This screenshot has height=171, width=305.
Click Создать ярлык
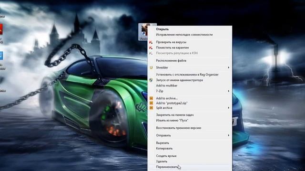[x=166, y=156]
